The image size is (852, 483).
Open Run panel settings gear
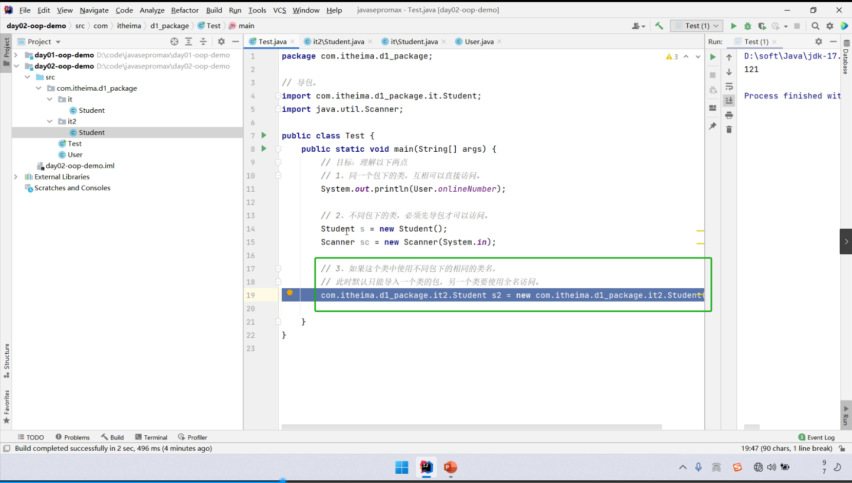coord(819,42)
